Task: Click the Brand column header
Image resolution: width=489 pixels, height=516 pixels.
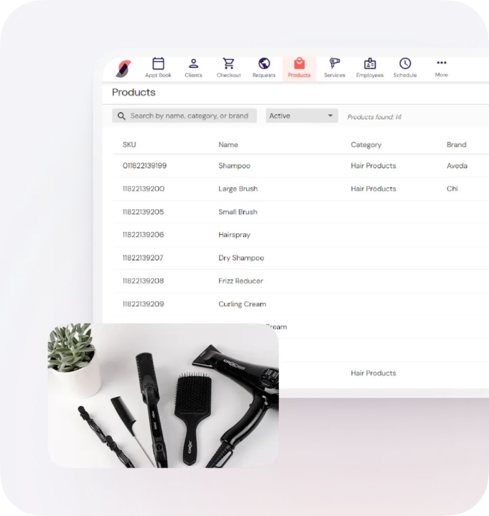Action: (456, 145)
